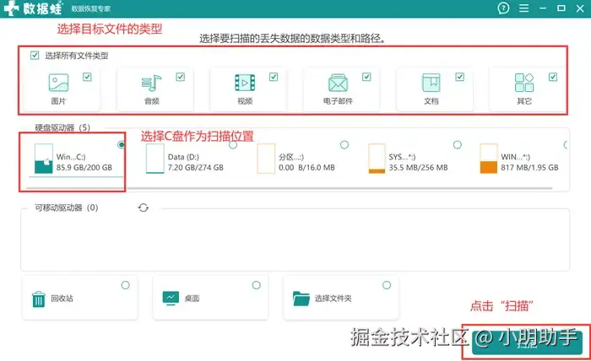
Task: Open the hamburger menu in title bar
Action: [x=523, y=8]
